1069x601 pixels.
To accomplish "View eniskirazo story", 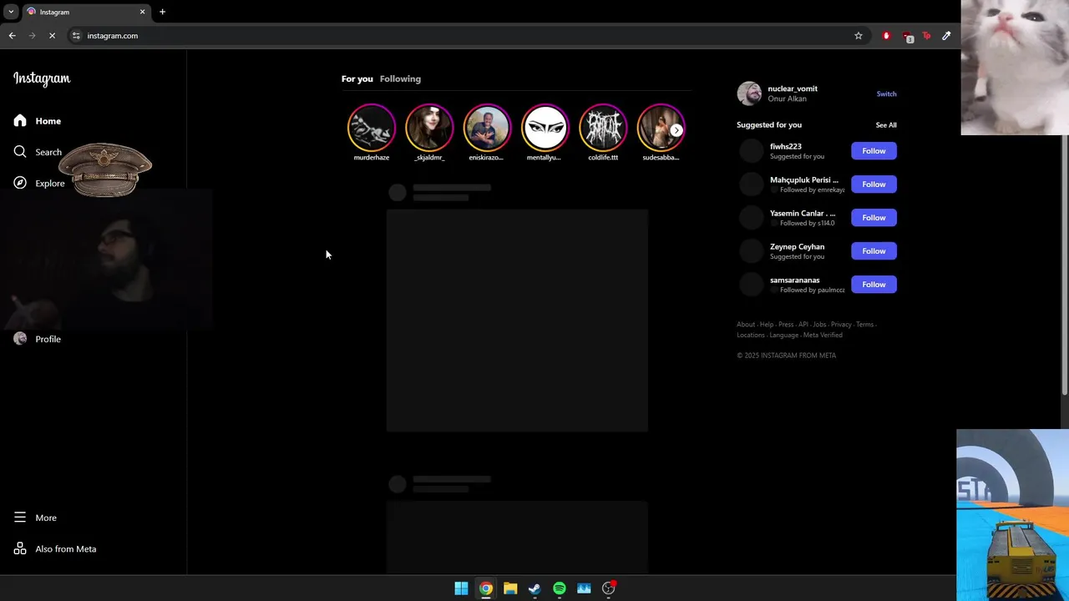I will tap(486, 128).
